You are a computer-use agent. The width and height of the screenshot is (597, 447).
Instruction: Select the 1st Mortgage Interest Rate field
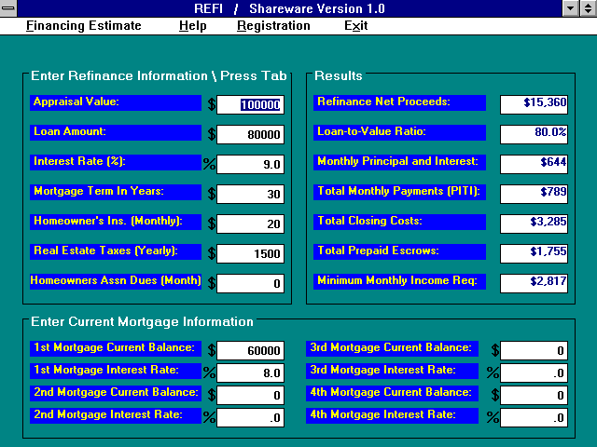[250, 373]
